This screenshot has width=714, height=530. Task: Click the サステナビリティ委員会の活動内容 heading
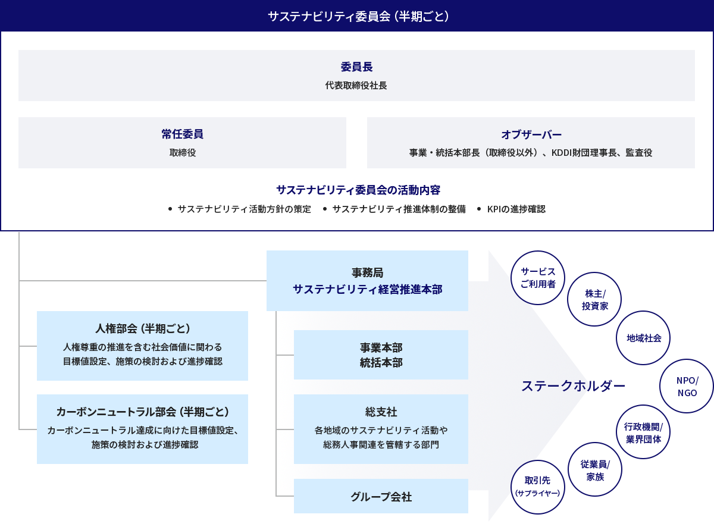tap(358, 190)
